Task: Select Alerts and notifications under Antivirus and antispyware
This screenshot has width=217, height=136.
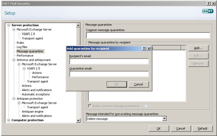Action: [x=37, y=90]
